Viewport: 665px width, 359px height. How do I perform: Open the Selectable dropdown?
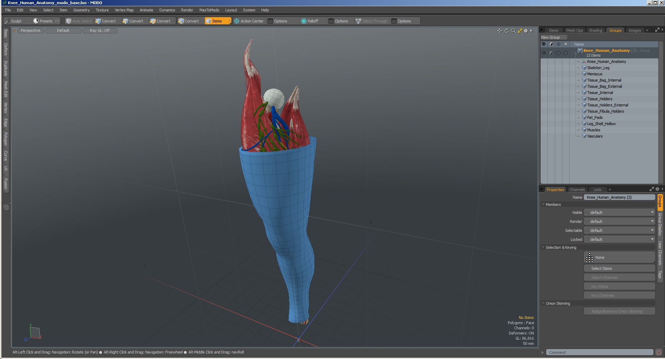click(622, 230)
